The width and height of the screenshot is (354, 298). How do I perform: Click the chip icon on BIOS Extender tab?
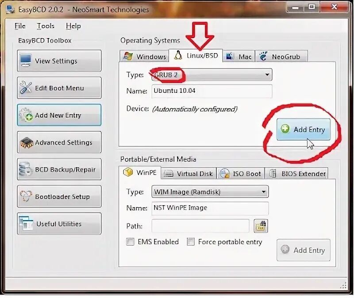[273, 173]
